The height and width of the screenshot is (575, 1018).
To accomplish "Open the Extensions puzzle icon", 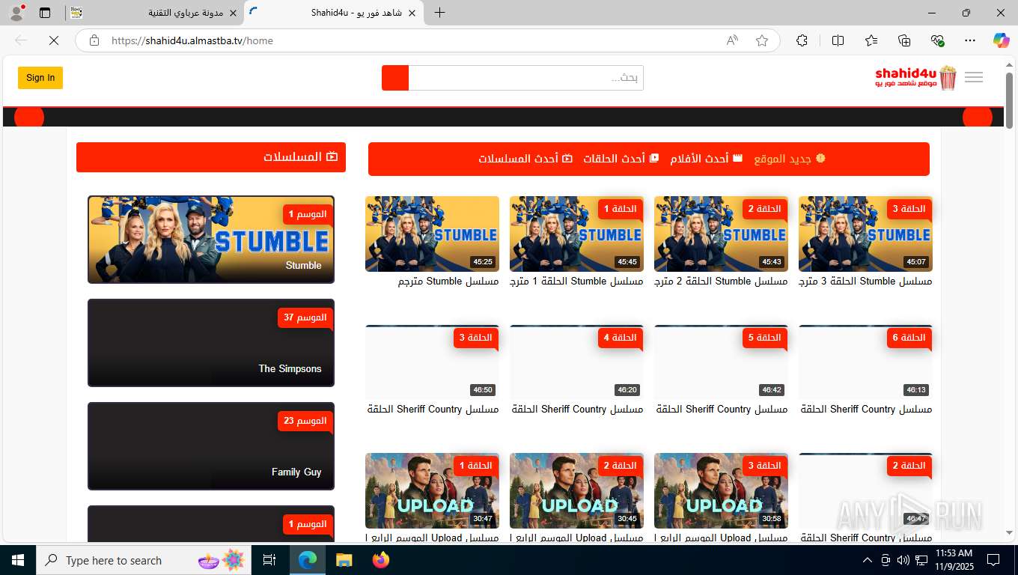I will [x=802, y=40].
